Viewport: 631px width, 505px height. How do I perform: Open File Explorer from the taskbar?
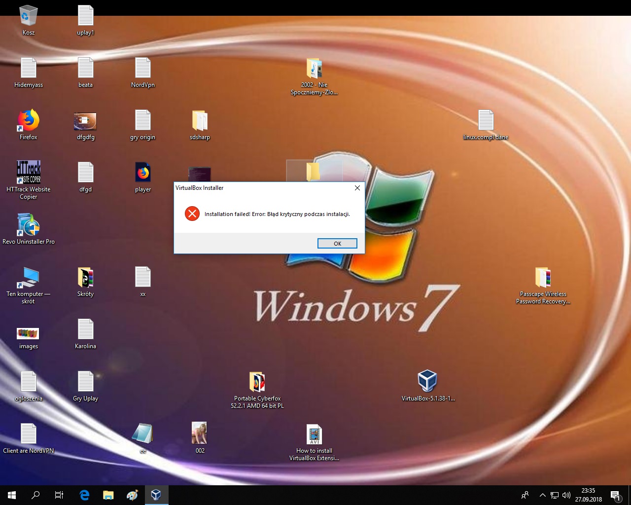108,495
